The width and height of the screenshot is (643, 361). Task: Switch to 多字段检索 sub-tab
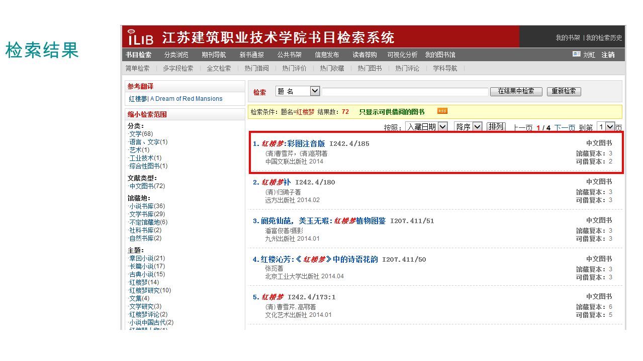tap(178, 68)
